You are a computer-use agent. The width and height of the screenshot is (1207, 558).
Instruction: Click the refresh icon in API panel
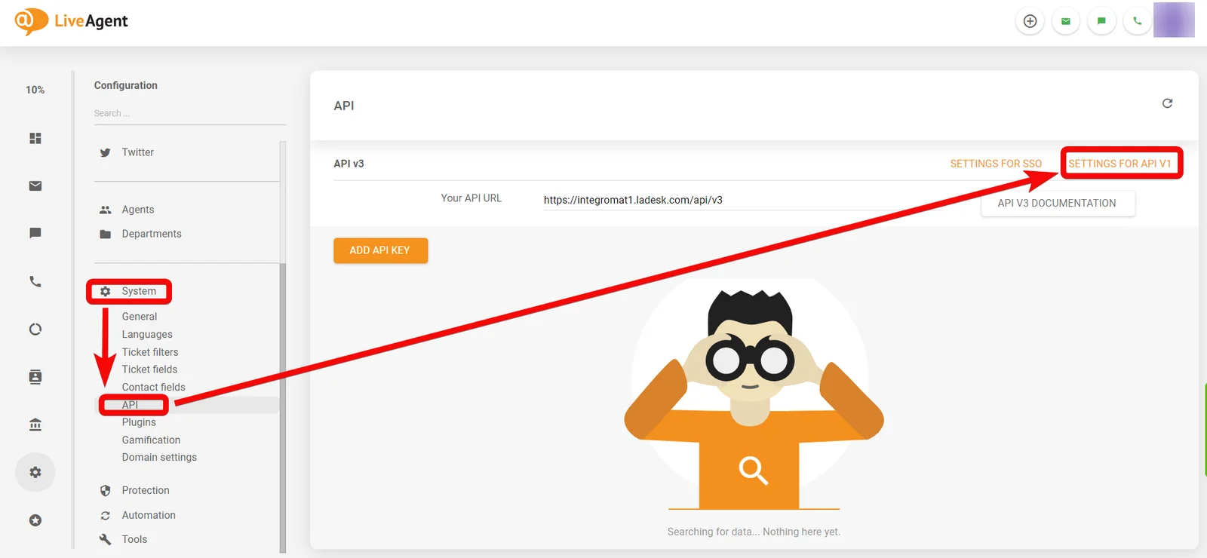coord(1167,103)
